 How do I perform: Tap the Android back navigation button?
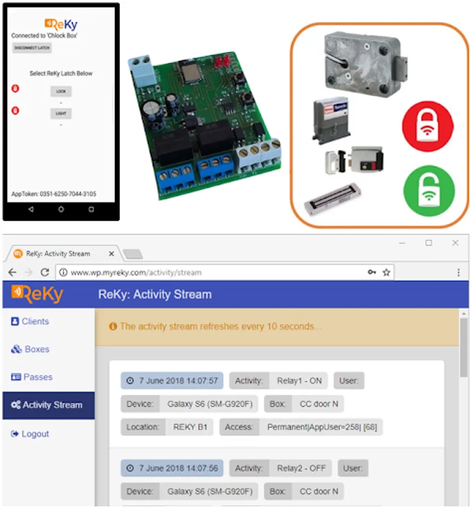(31, 209)
